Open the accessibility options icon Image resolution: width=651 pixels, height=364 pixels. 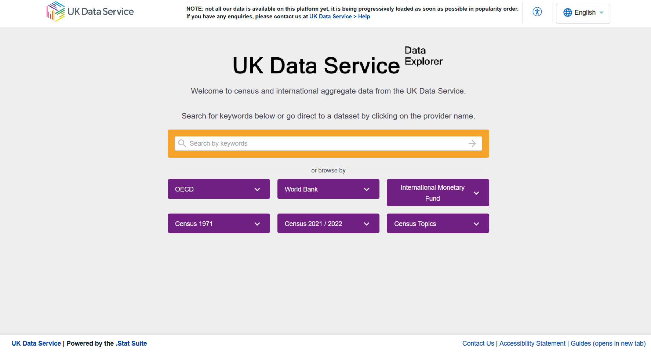click(x=537, y=12)
